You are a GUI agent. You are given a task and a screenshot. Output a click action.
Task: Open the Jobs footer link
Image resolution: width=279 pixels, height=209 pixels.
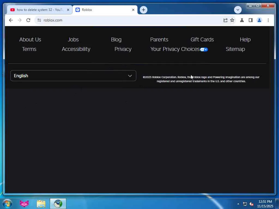tap(73, 39)
